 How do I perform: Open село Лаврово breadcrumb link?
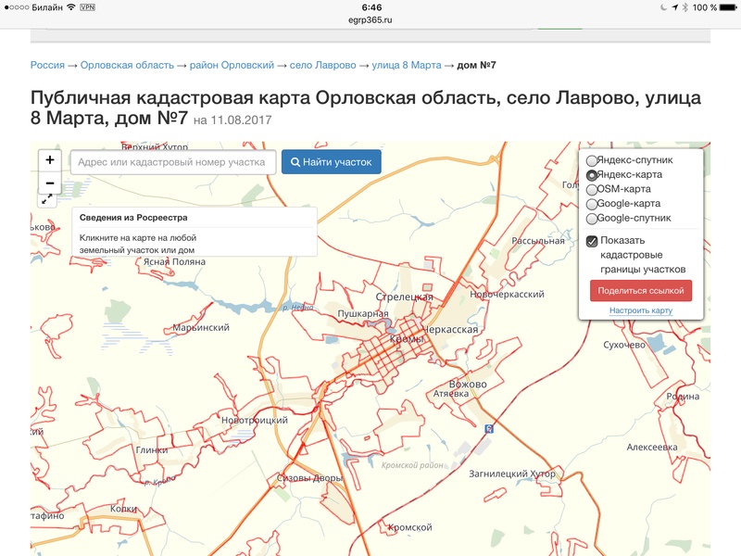coord(322,65)
